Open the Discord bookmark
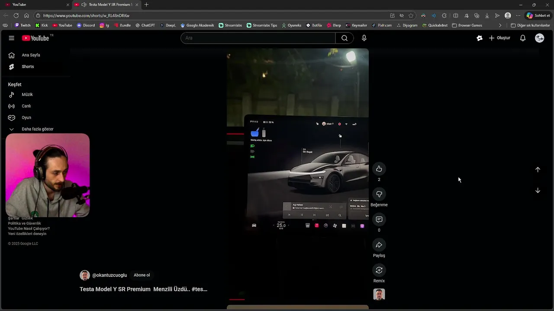The height and width of the screenshot is (311, 554). 86,25
